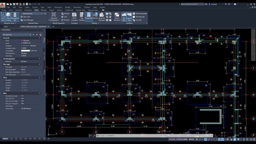Viewport: 256px width, 144px height.
Task: Click workspace switching gear in status bar
Action: coord(238,139)
